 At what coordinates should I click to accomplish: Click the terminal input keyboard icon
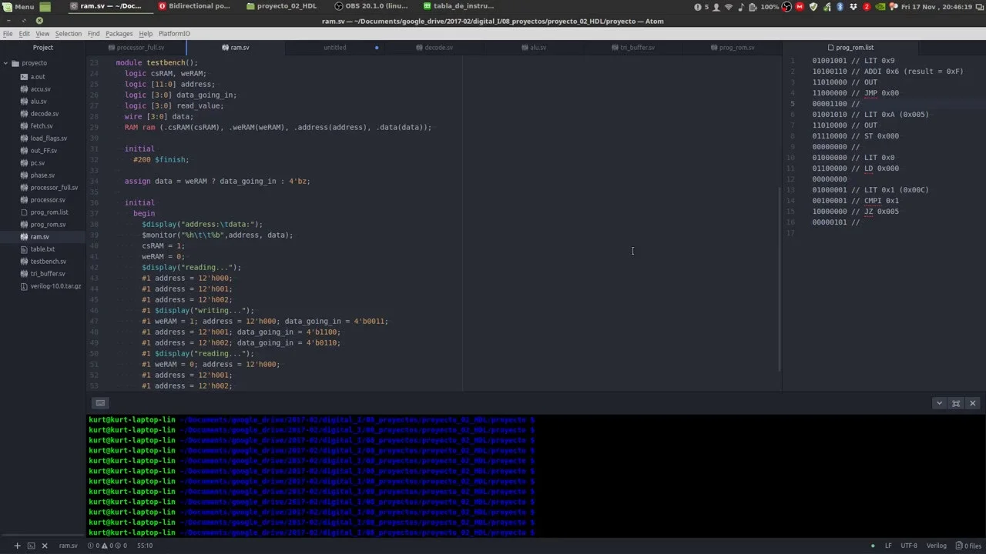point(100,403)
